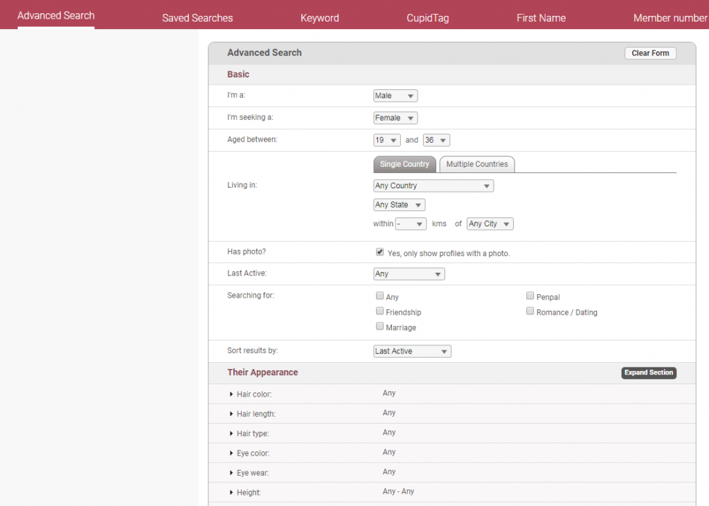Viewport: 709px width, 506px height.
Task: Enable the Marriage checkbox
Action: click(379, 326)
